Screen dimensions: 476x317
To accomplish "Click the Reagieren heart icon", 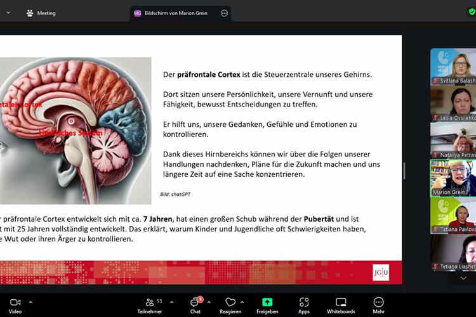I will point(230,303).
